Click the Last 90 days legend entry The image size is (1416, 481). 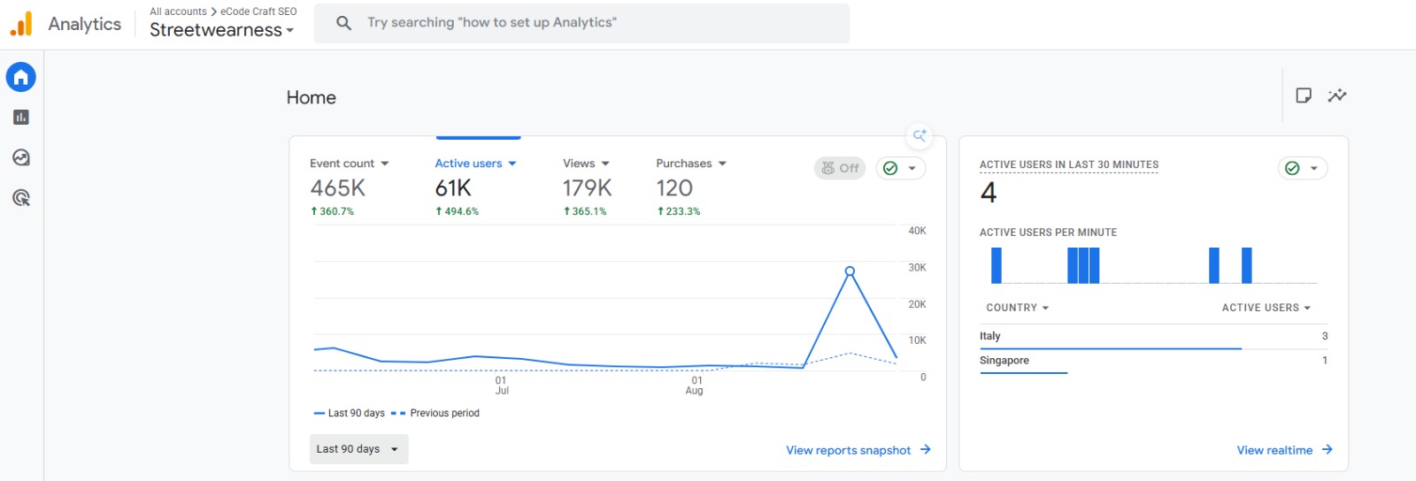(x=350, y=413)
